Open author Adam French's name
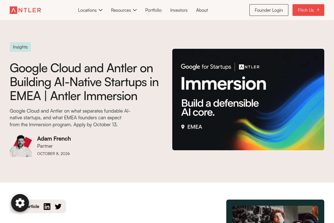Viewport: 334px width, 223px height. click(54, 139)
